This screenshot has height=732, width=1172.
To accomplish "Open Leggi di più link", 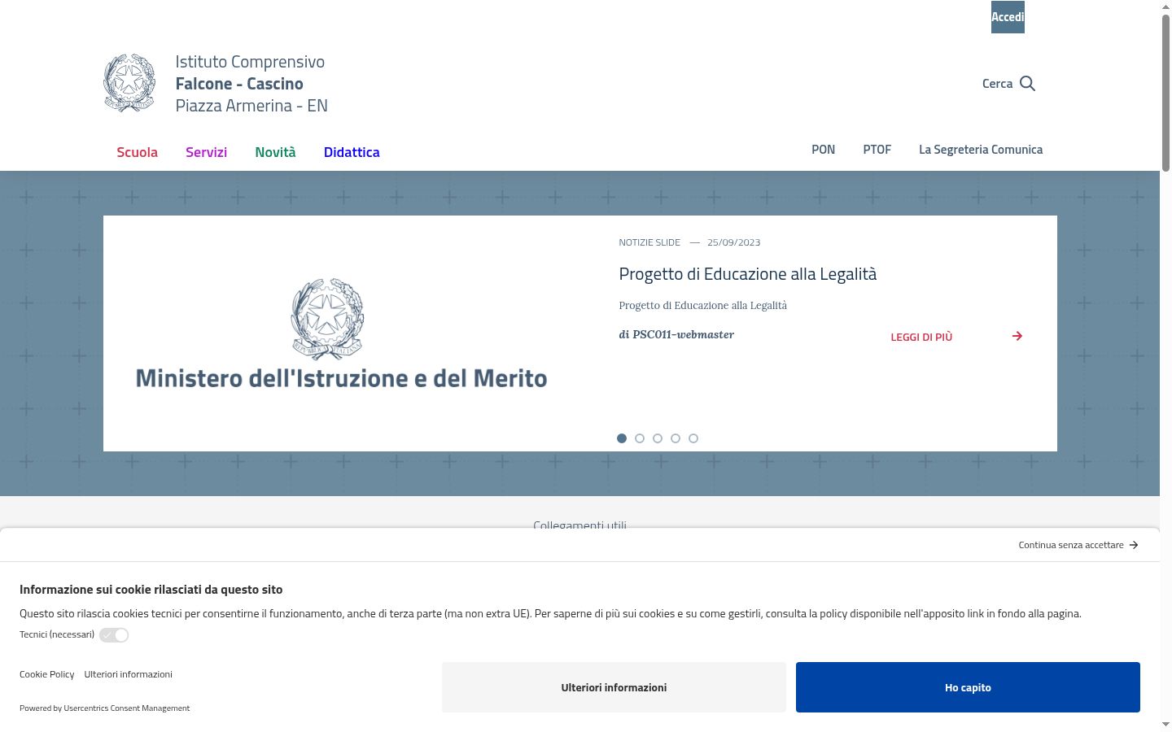I will 921,337.
